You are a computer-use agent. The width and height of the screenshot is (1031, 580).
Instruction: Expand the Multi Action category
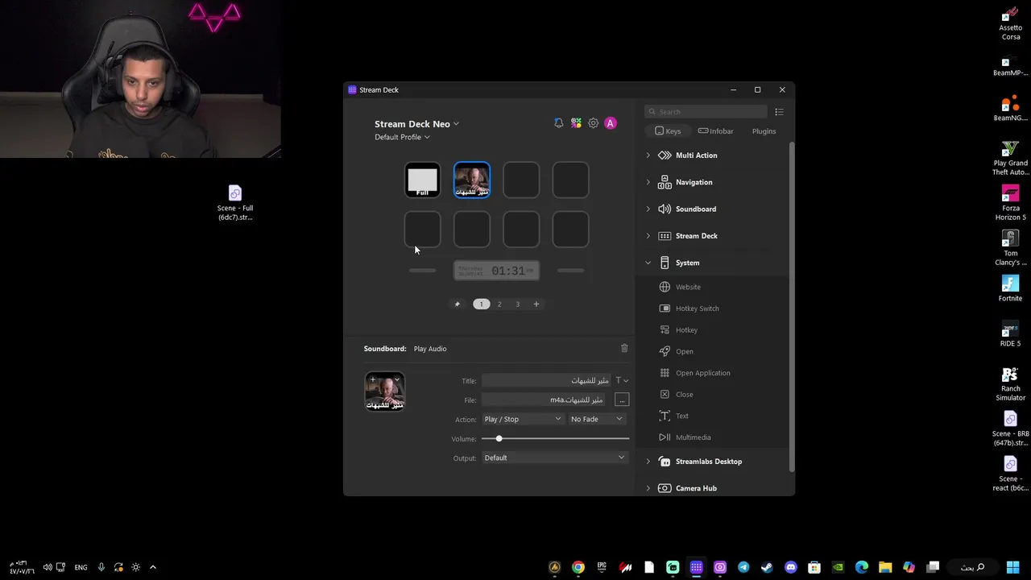[648, 155]
